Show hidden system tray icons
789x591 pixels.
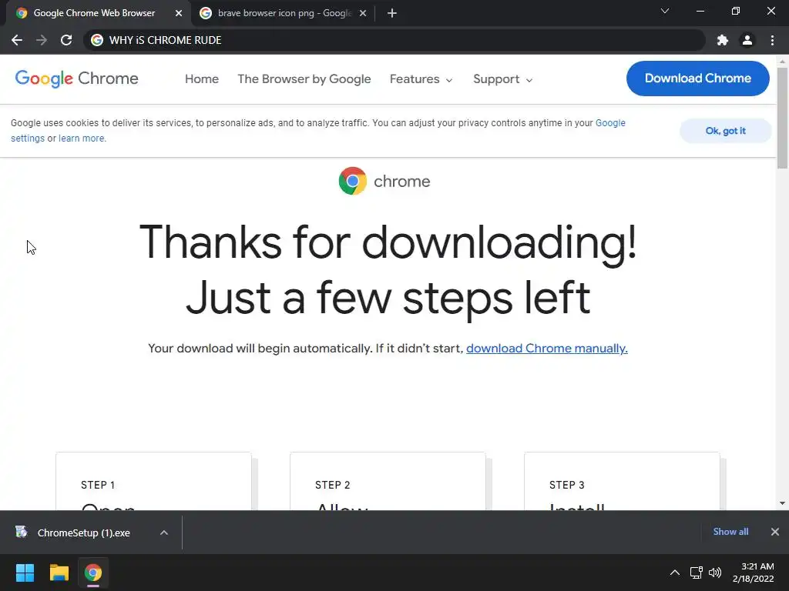[x=675, y=573]
